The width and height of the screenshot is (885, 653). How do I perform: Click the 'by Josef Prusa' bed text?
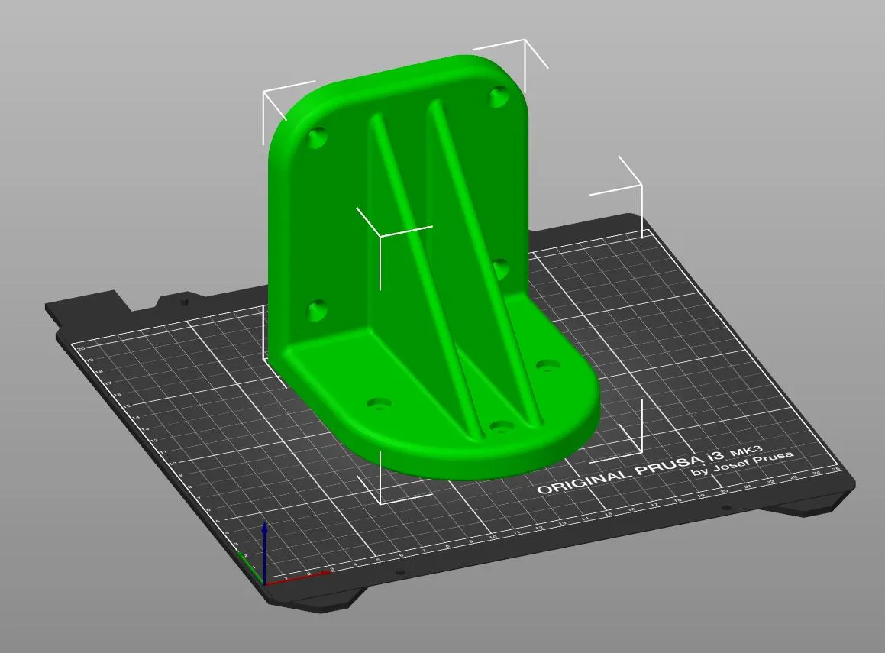(x=743, y=463)
